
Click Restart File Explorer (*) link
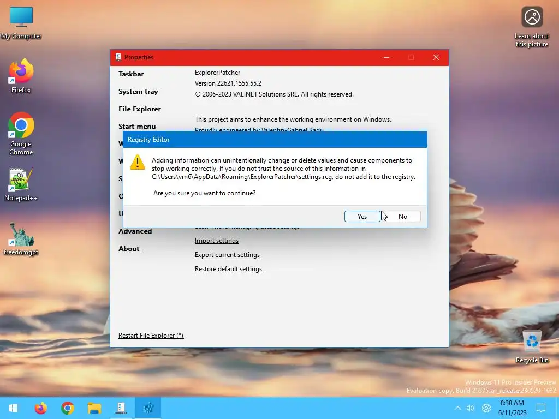point(151,336)
